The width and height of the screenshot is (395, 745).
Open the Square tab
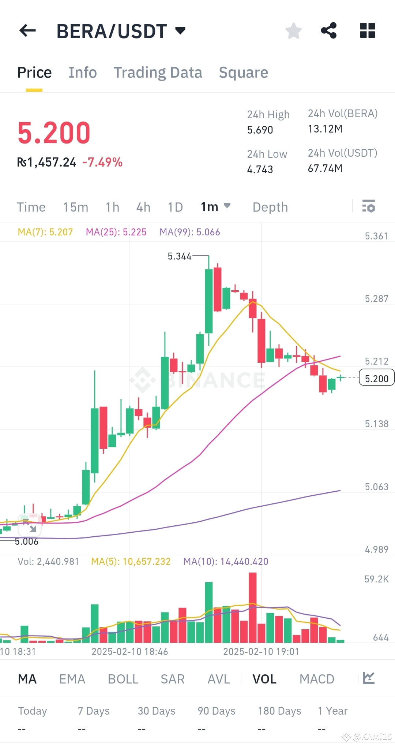coord(243,72)
